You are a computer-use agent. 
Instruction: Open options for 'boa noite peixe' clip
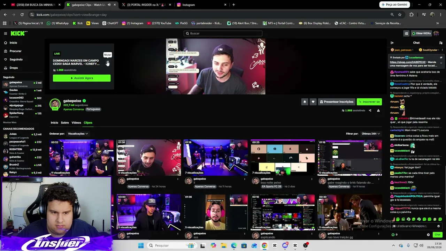312,179
